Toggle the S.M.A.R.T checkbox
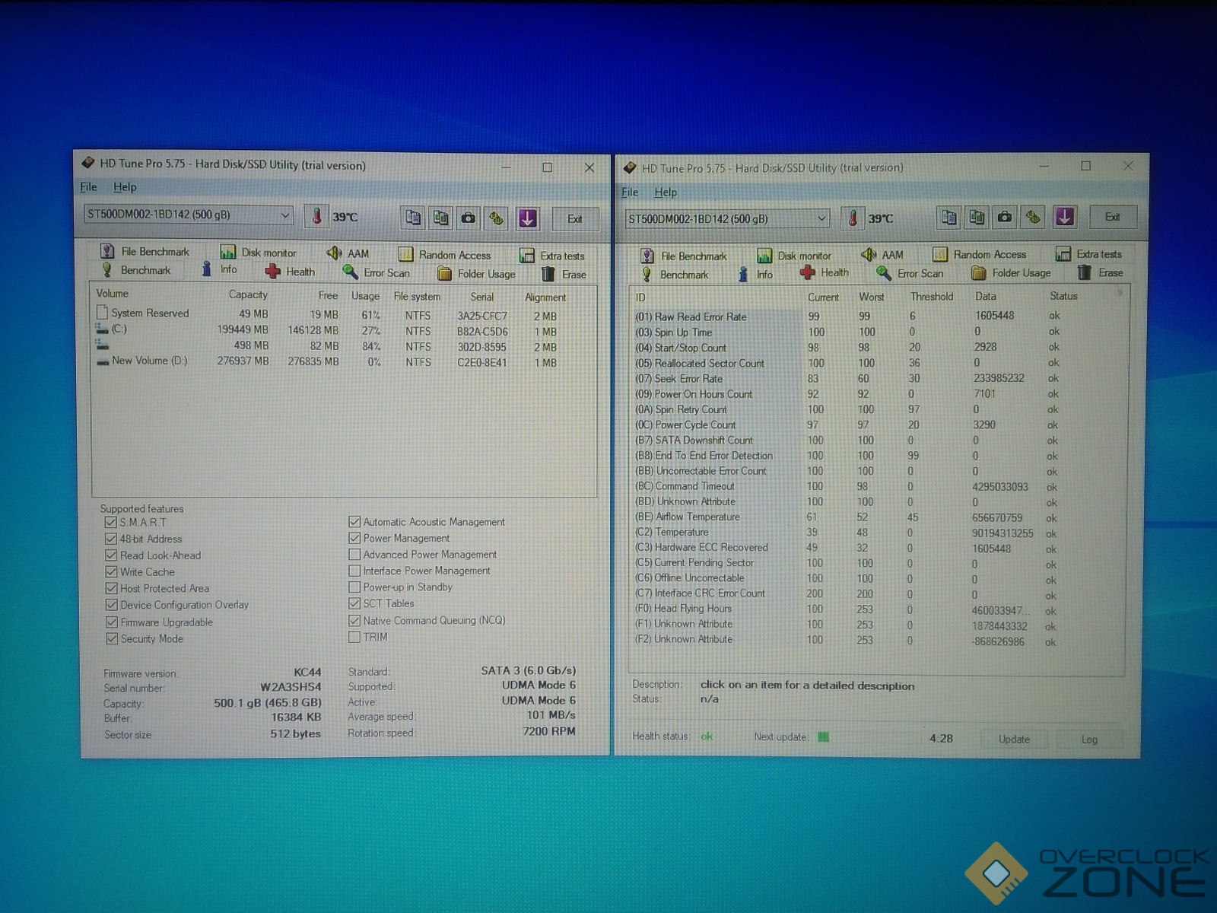Screen dimensions: 1217x913 tap(111, 522)
